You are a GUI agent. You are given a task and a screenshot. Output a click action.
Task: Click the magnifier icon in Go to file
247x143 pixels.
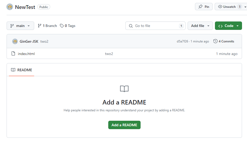click(x=131, y=26)
